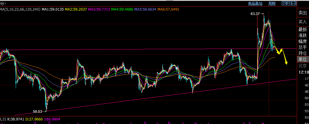Select the 最新 latest price label
This screenshot has width=309, height=124.
pos(303,30)
